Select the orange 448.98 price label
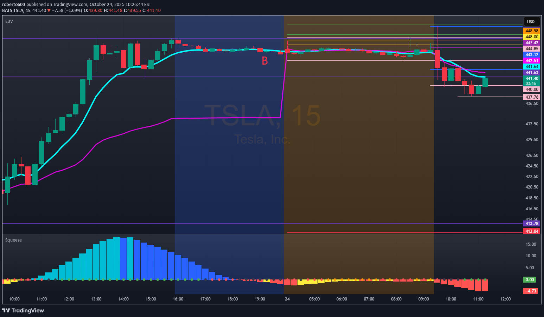This screenshot has height=317, width=544. tap(532, 31)
